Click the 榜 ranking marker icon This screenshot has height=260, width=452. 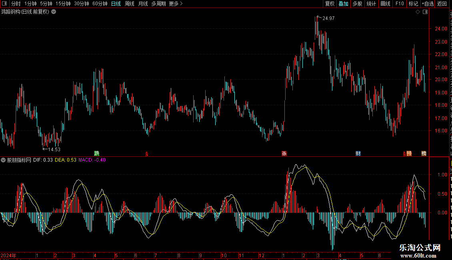[x=424, y=153]
